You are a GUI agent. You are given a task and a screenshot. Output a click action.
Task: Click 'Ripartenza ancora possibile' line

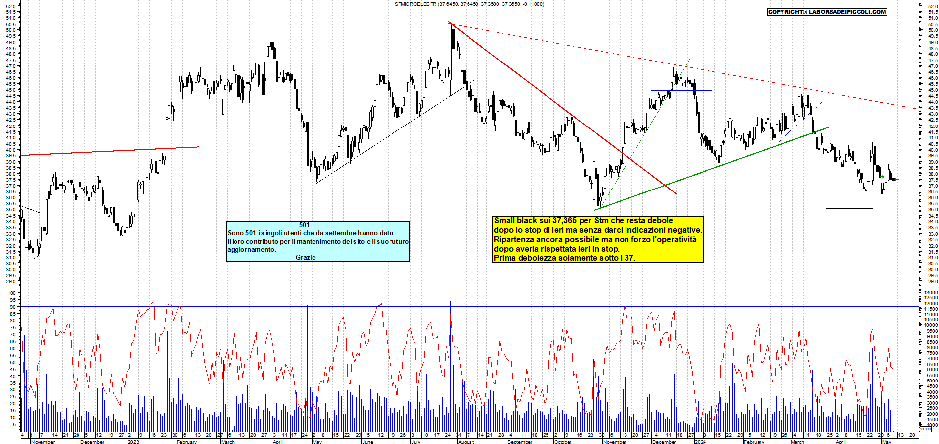[595, 239]
